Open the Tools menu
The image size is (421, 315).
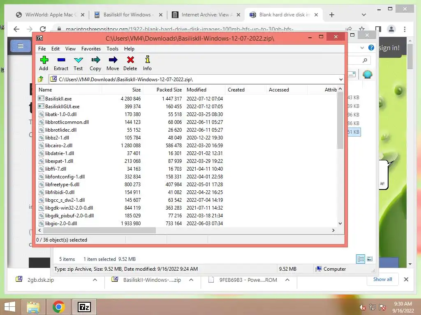point(112,49)
